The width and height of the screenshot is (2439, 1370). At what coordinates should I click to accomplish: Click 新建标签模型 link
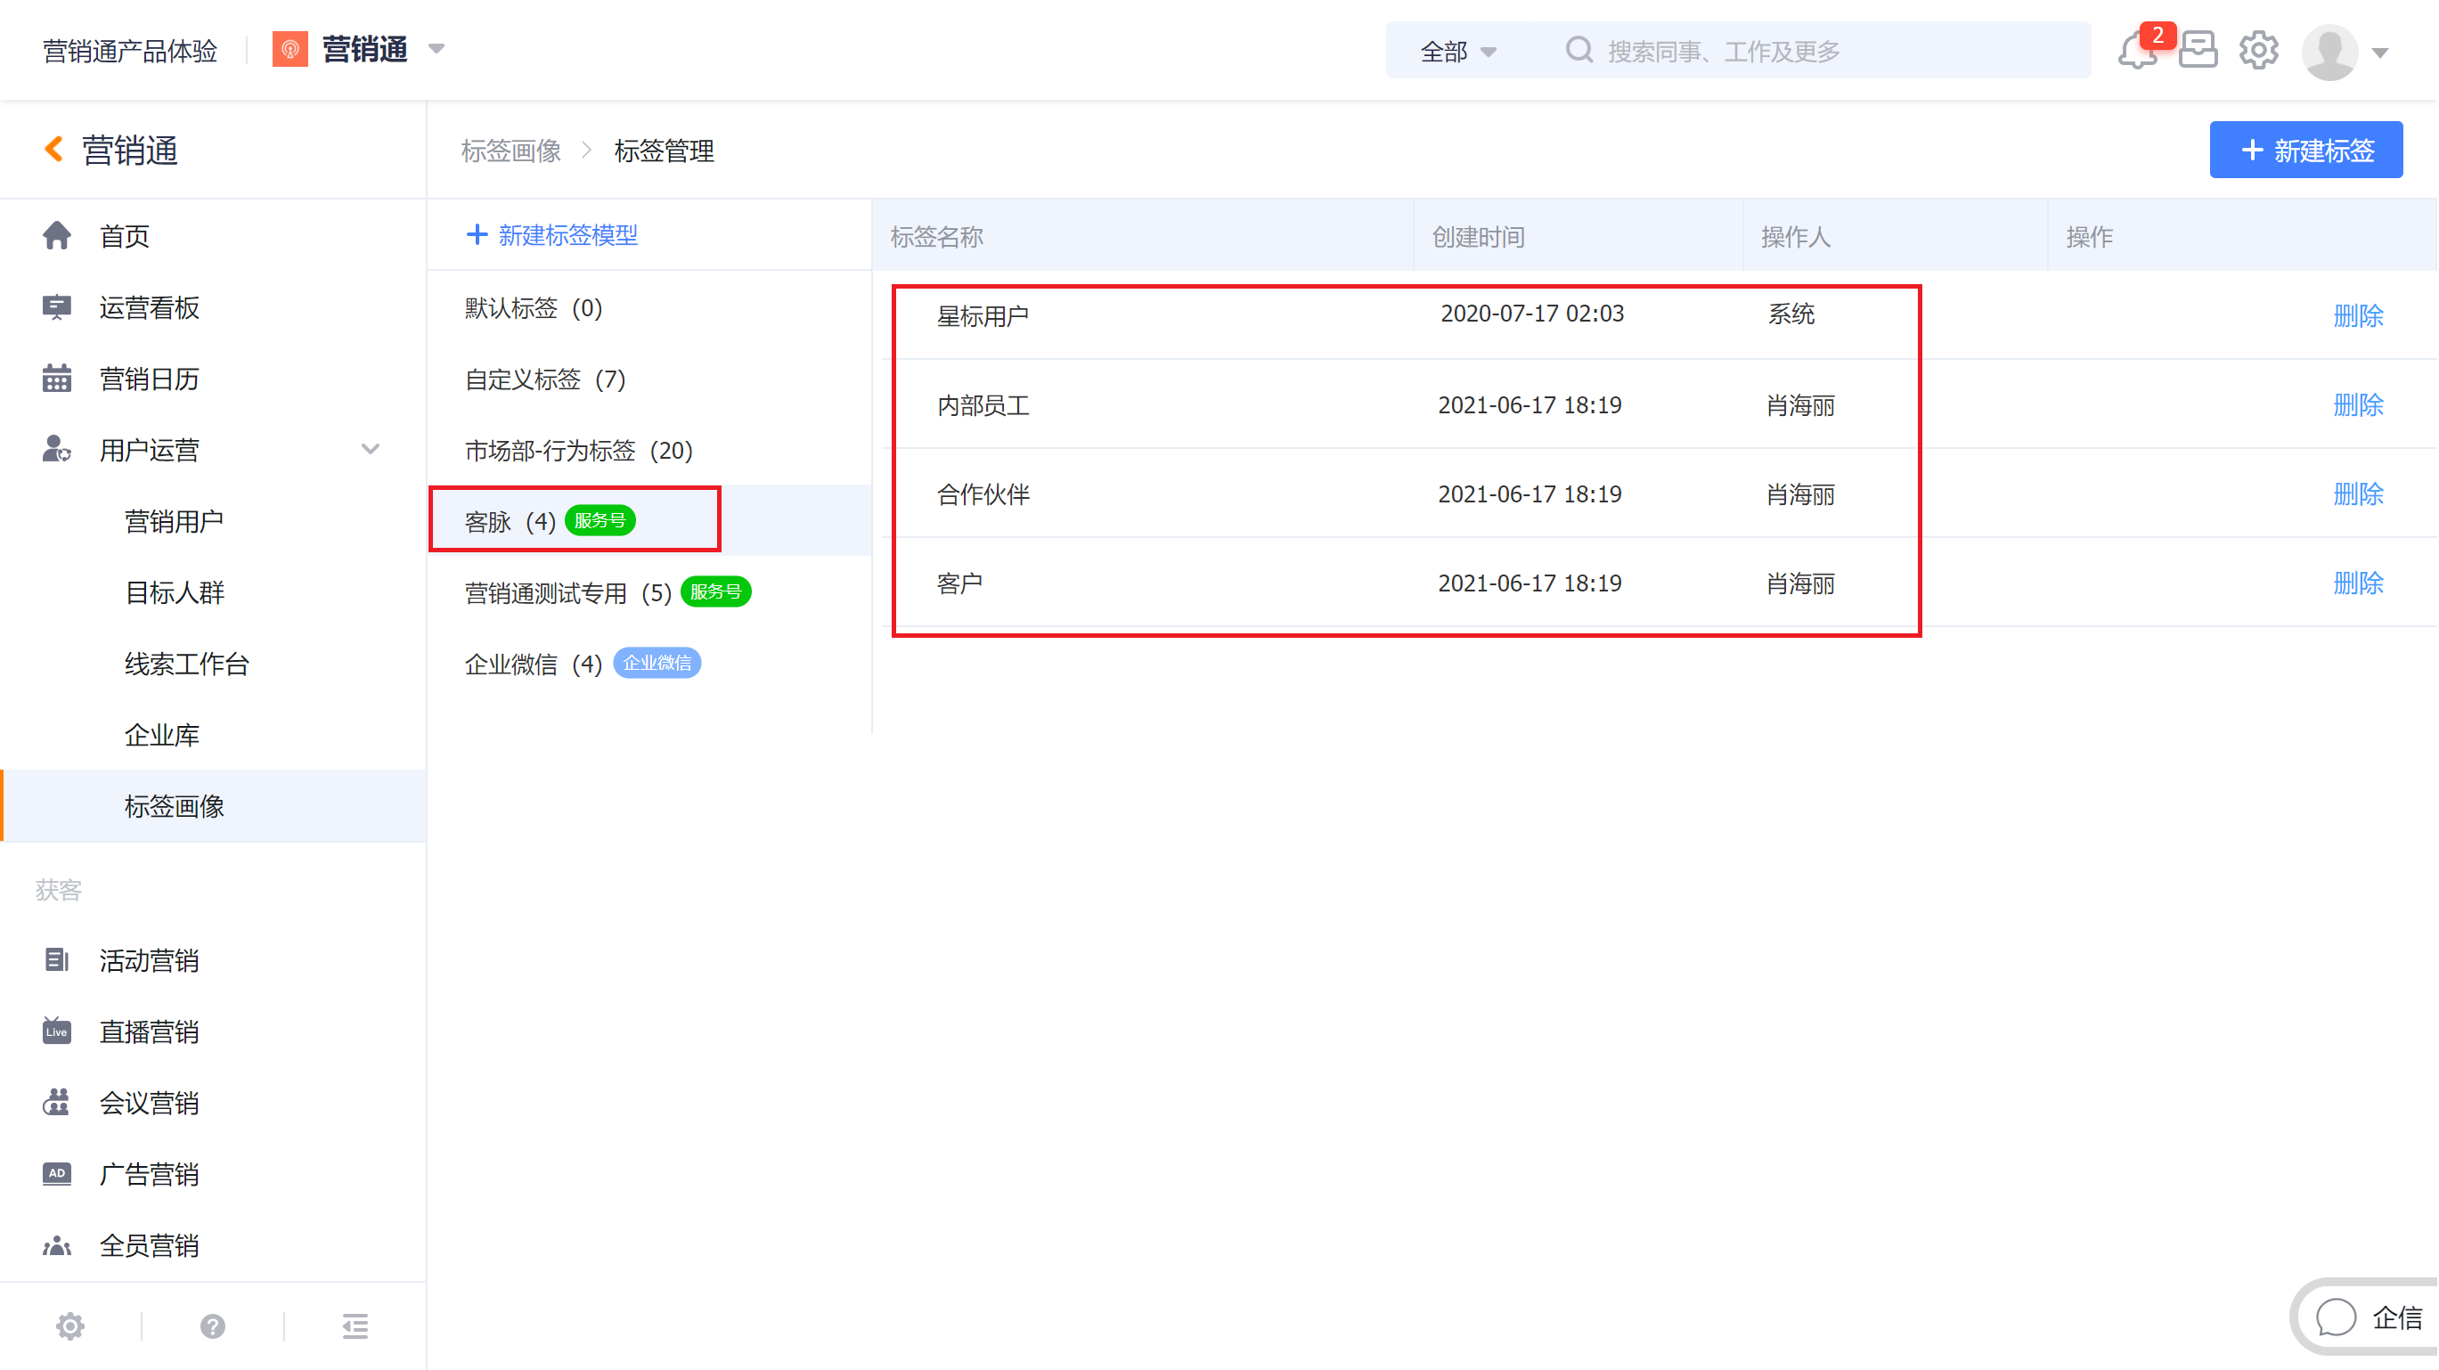[x=553, y=235]
